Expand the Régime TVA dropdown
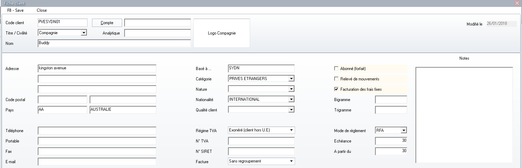 pyautogui.click(x=291, y=130)
